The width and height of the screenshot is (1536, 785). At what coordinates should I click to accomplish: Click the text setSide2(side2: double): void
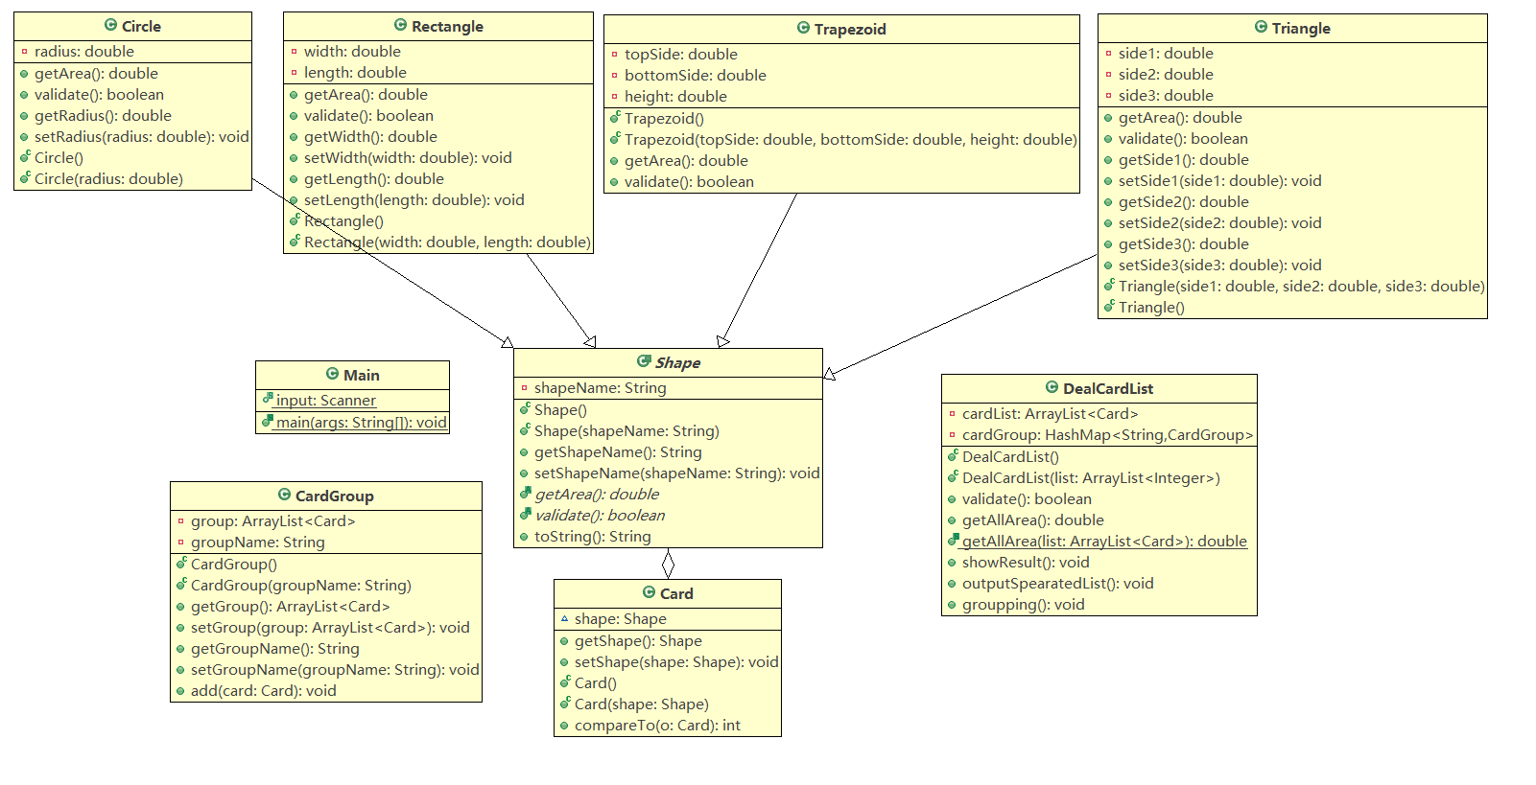coord(1220,222)
